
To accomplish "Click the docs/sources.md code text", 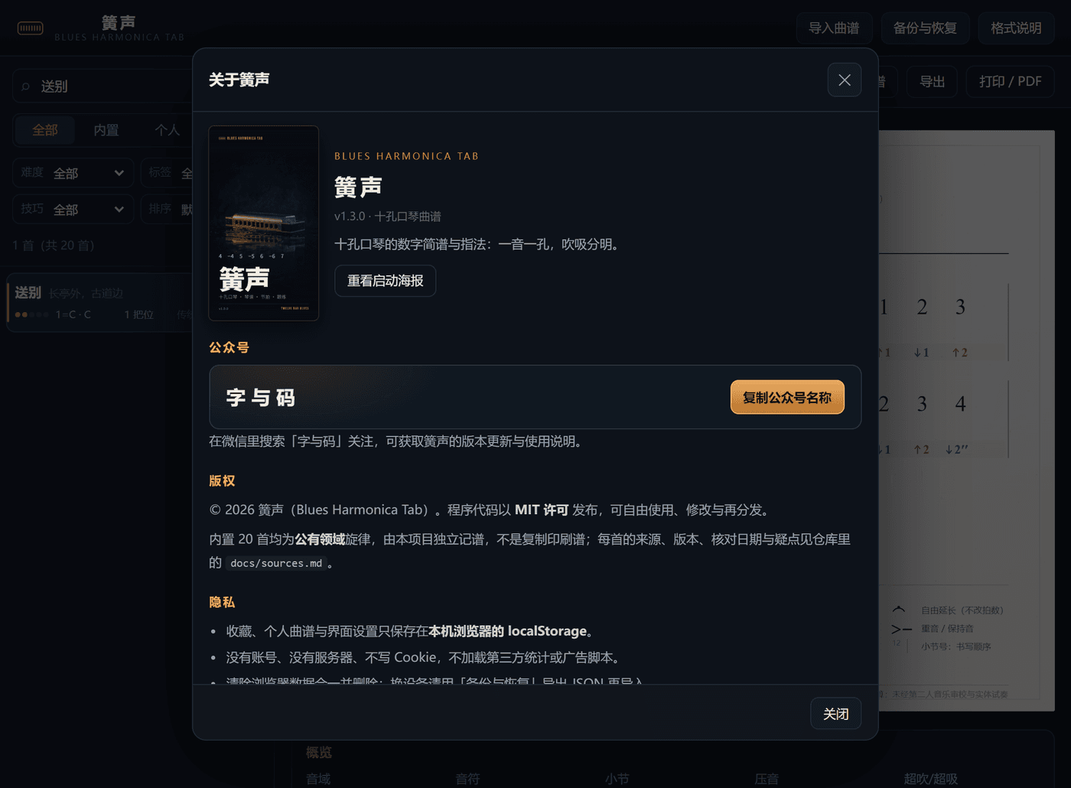I will 276,563.
